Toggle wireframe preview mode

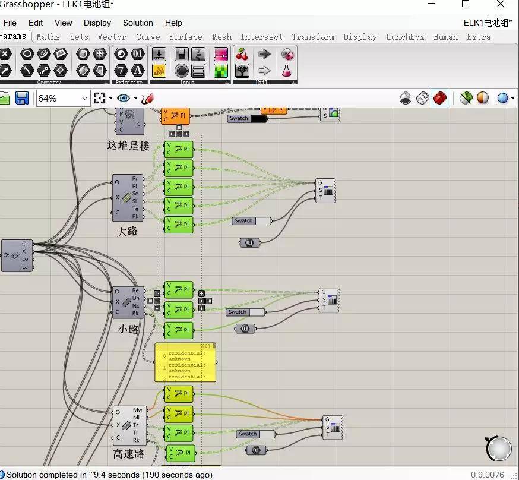coord(422,98)
